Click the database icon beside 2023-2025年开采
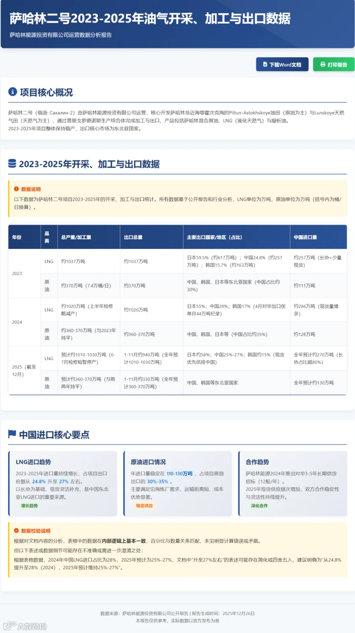355x633 pixels. point(12,163)
